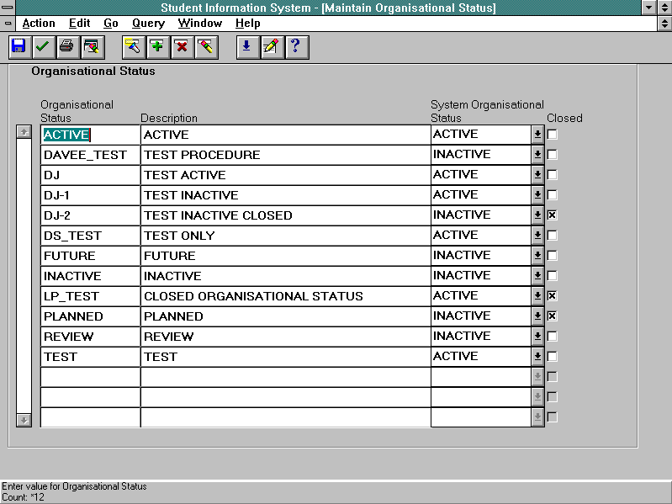Open the Query menu
Image resolution: width=672 pixels, height=504 pixels.
(148, 24)
